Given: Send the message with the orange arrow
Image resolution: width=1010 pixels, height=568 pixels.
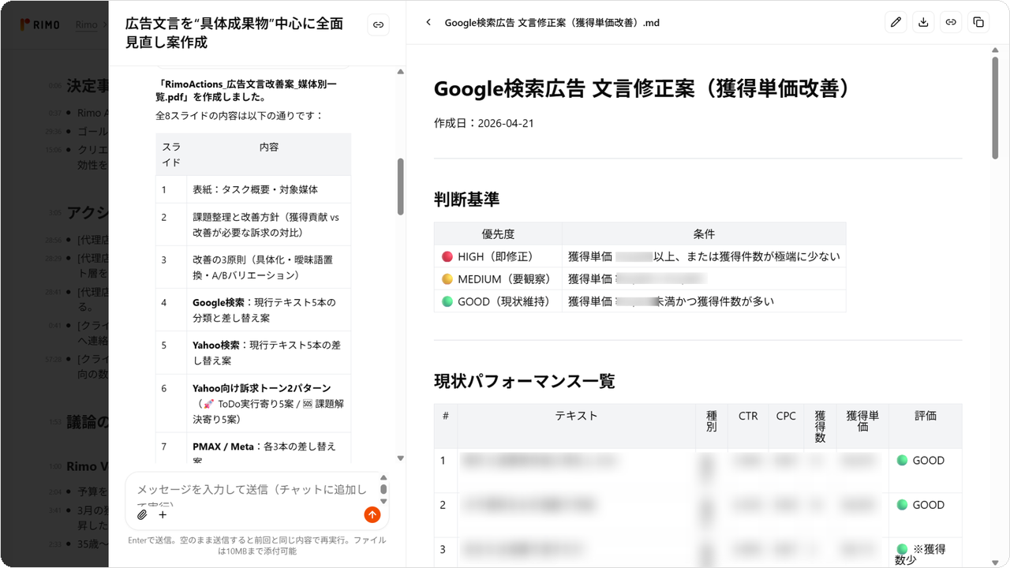Looking at the screenshot, I should (372, 514).
